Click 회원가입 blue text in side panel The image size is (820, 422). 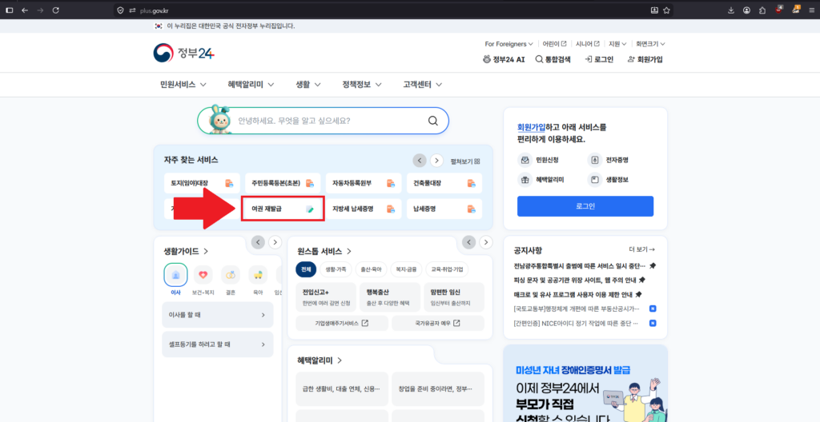(531, 127)
